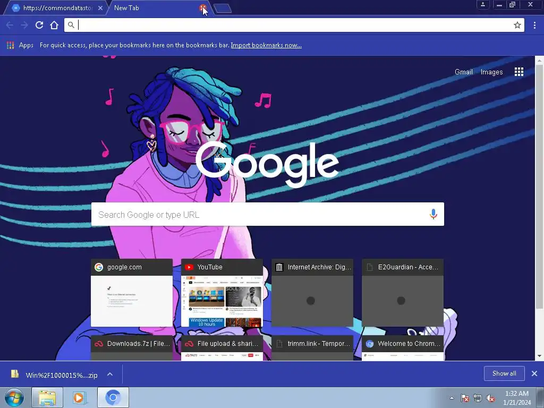This screenshot has height=408, width=544.
Task: Open Windows Explorer from taskbar
Action: [x=47, y=397]
